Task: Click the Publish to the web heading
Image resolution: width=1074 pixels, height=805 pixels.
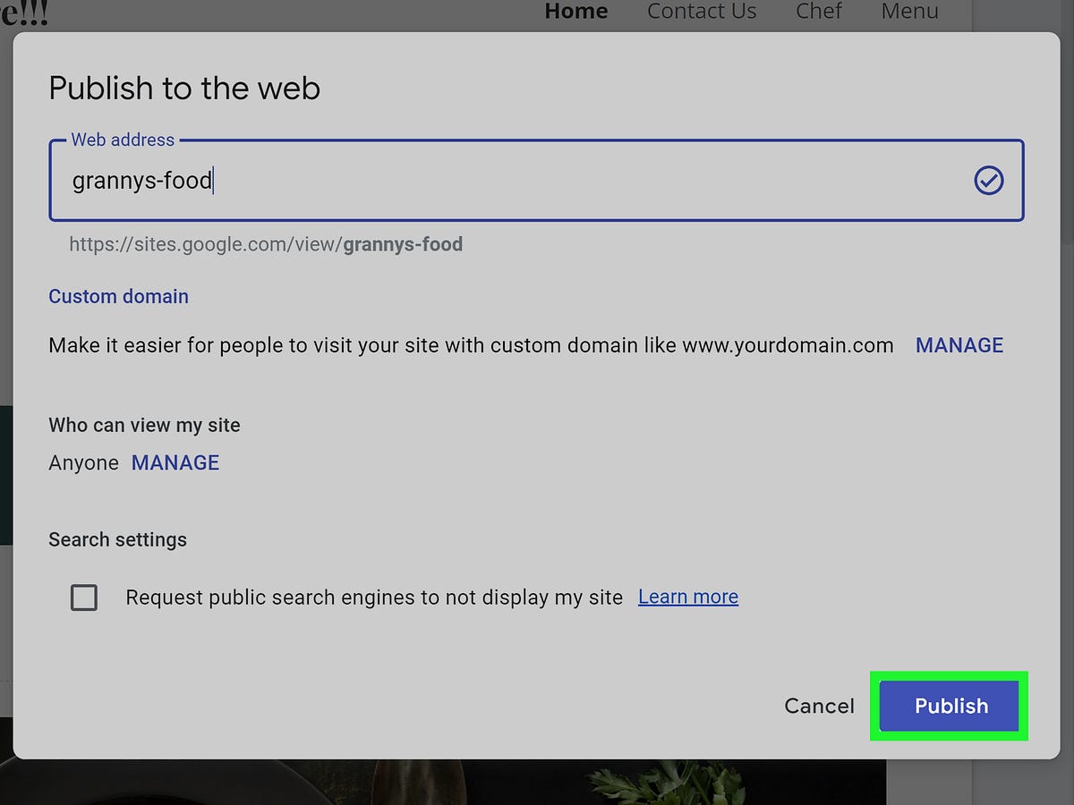Action: 184,89
